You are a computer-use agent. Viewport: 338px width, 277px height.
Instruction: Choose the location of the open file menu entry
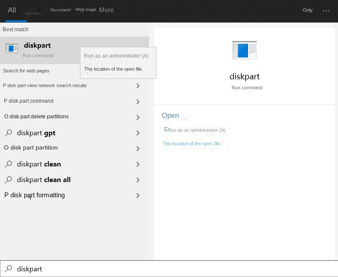coord(113,69)
